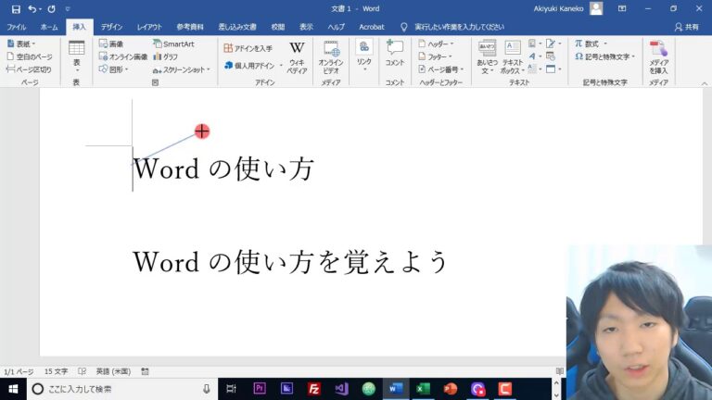Open the スクリーンショット screenshot dropdown

coord(181,69)
